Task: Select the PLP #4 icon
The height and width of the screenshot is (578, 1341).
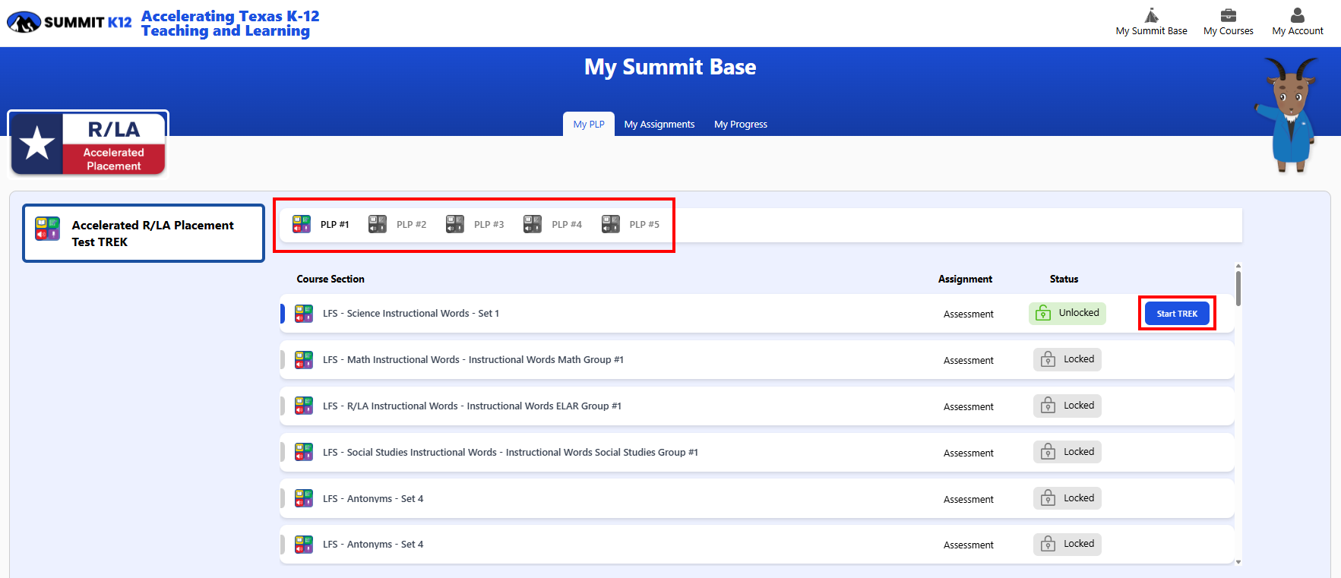Action: point(533,224)
